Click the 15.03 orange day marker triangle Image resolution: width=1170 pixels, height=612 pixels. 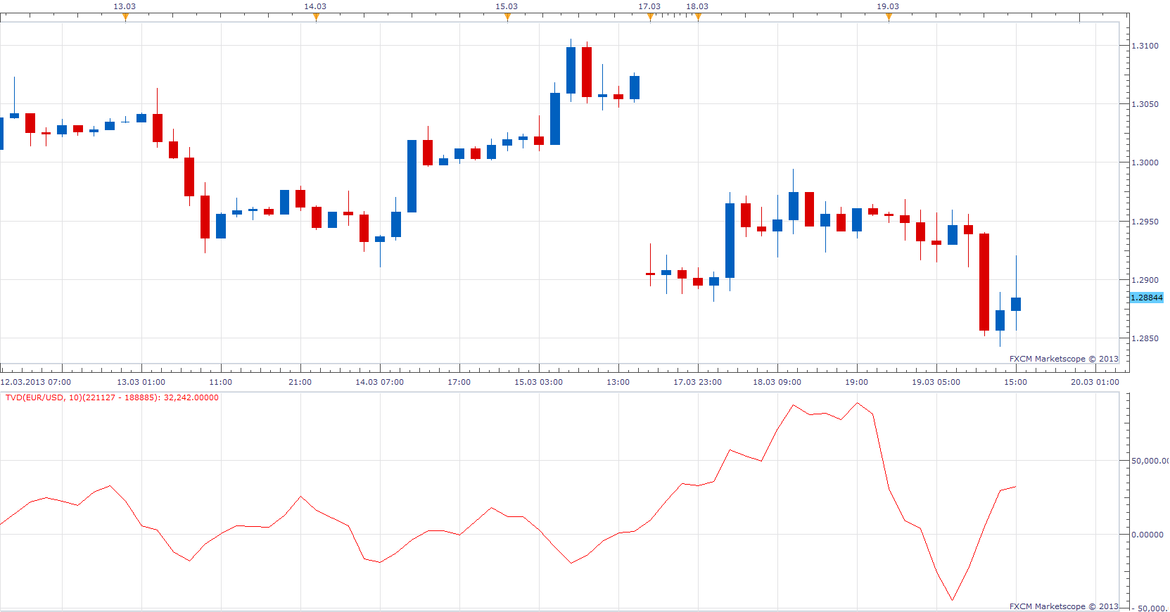[507, 18]
